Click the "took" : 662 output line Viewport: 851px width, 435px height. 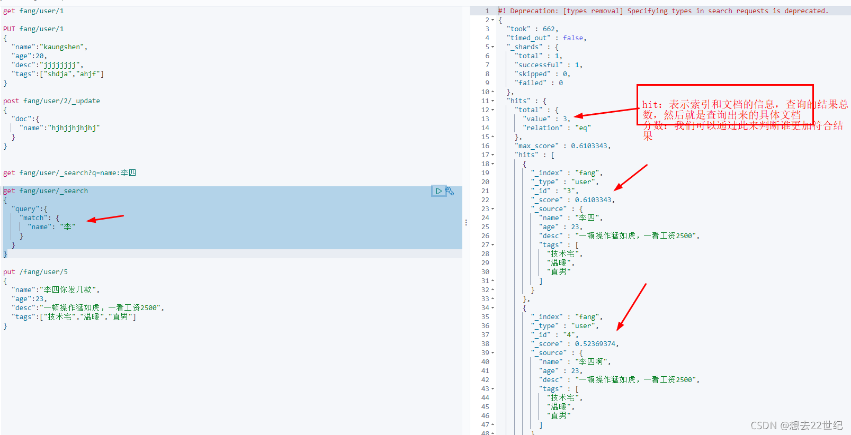click(x=532, y=29)
